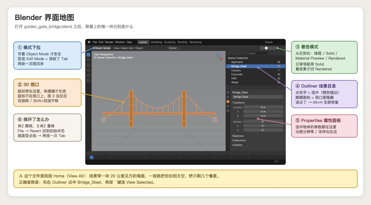Go to the Rendering workspace tab
This screenshot has width=371, height=205.
coord(195,42)
